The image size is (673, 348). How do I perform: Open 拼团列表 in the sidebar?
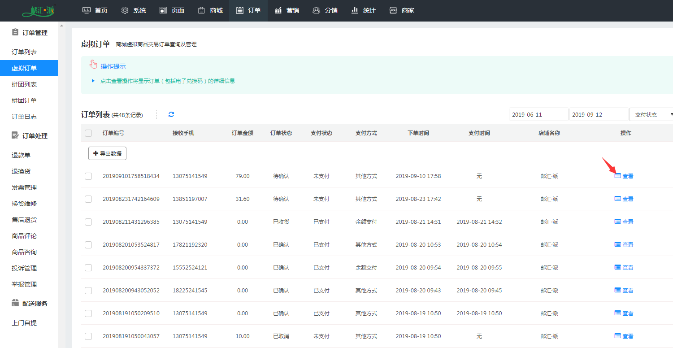(24, 84)
